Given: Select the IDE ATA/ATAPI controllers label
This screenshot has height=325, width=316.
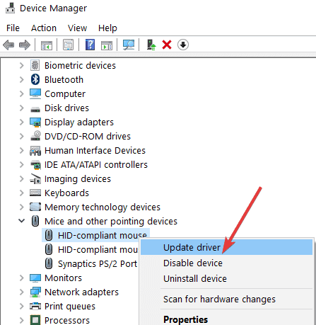Looking at the screenshot, I should [x=96, y=164].
